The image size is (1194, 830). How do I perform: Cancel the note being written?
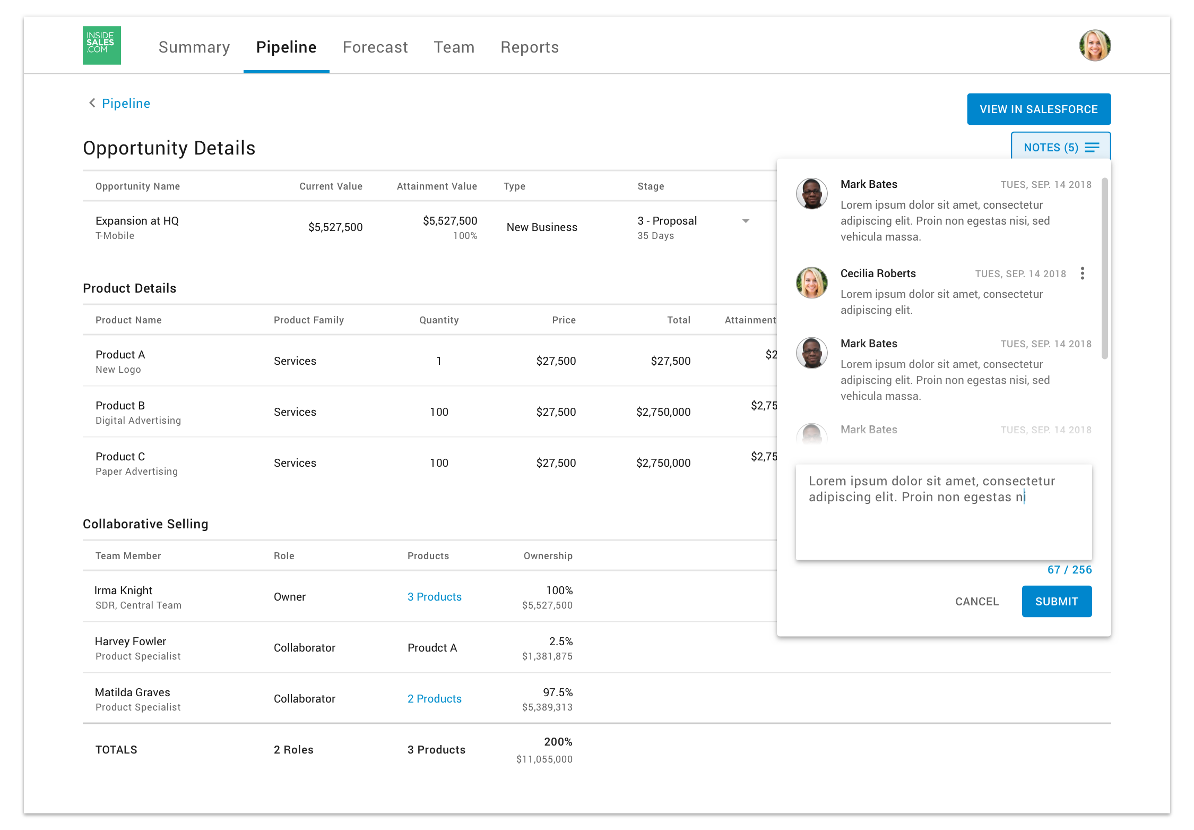976,602
